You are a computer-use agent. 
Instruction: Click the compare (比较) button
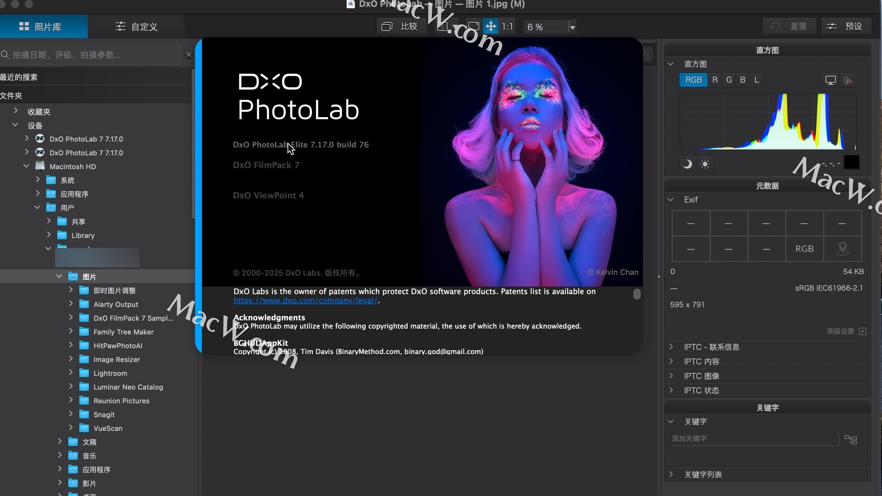400,27
